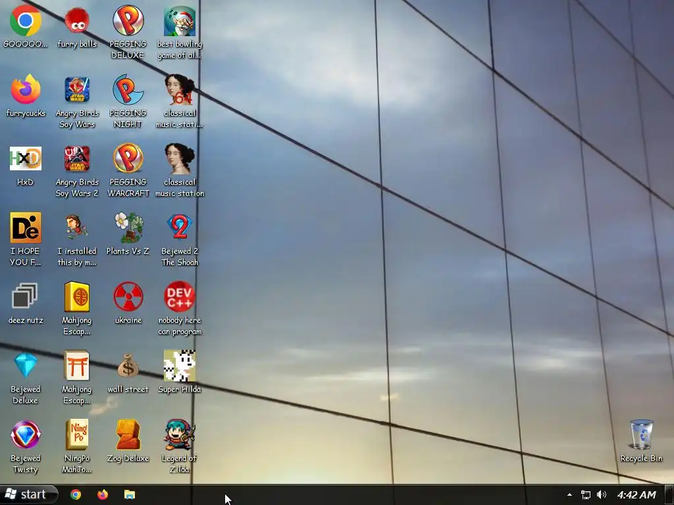Image resolution: width=674 pixels, height=505 pixels.
Task: Click the 4:42 AM clock
Action: tap(636, 494)
